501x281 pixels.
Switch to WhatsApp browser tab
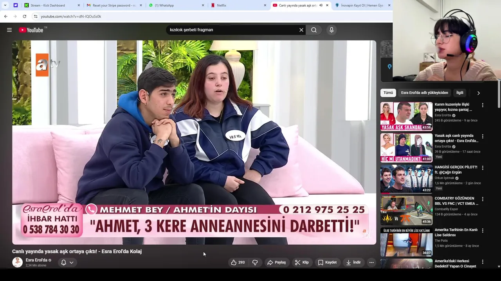pyautogui.click(x=176, y=5)
